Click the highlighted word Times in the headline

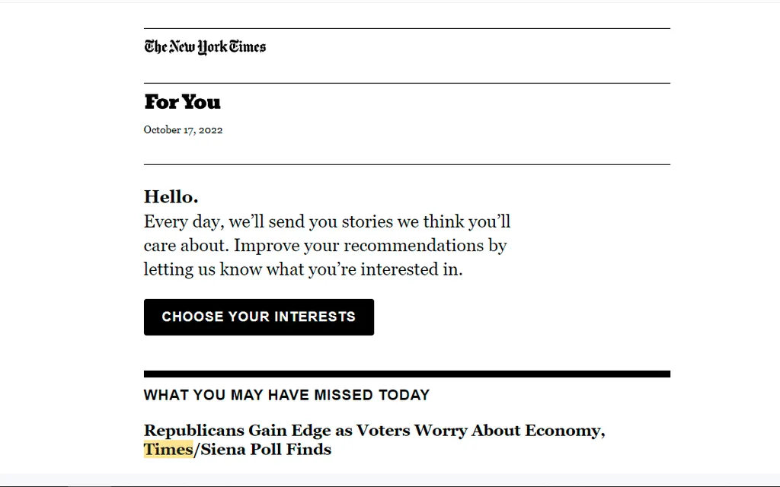point(168,450)
